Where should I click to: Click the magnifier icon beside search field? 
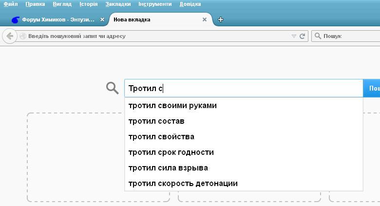(x=113, y=88)
